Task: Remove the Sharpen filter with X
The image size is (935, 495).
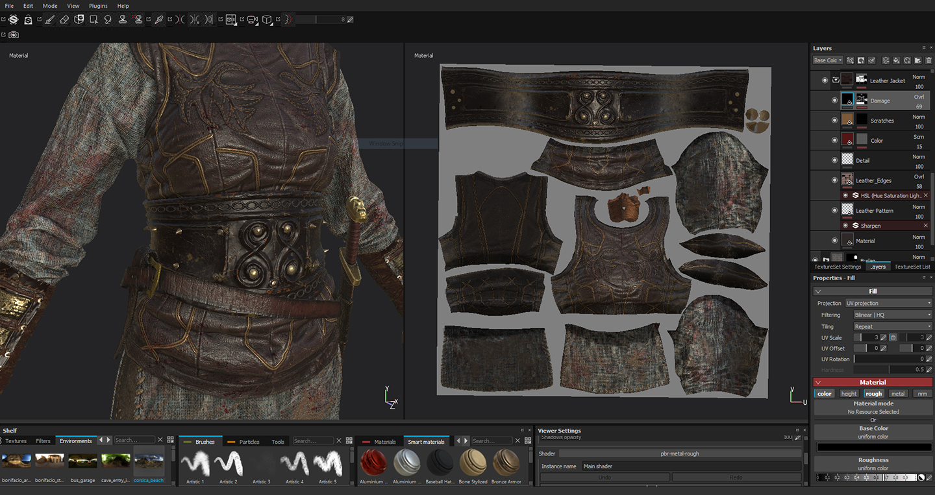Action: click(x=926, y=225)
